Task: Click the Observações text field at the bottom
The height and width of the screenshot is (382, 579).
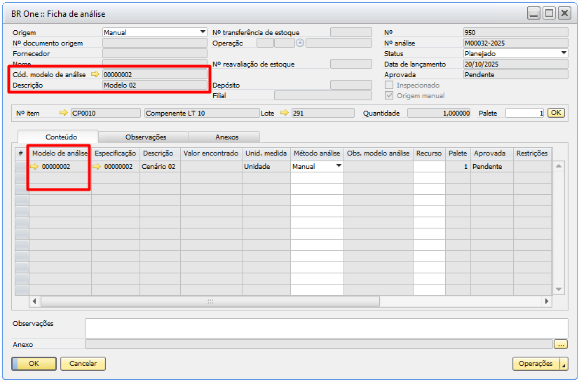Action: (326, 328)
